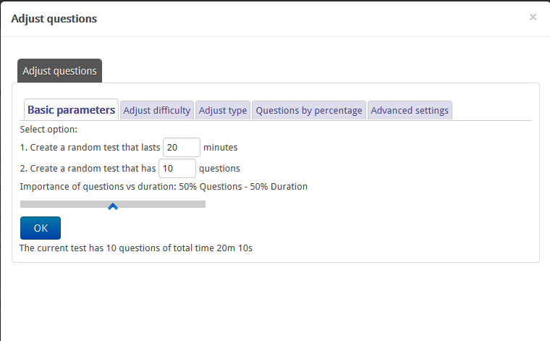Image resolution: width=550 pixels, height=341 pixels.
Task: Show the Advanced settings tab
Action: [410, 111]
